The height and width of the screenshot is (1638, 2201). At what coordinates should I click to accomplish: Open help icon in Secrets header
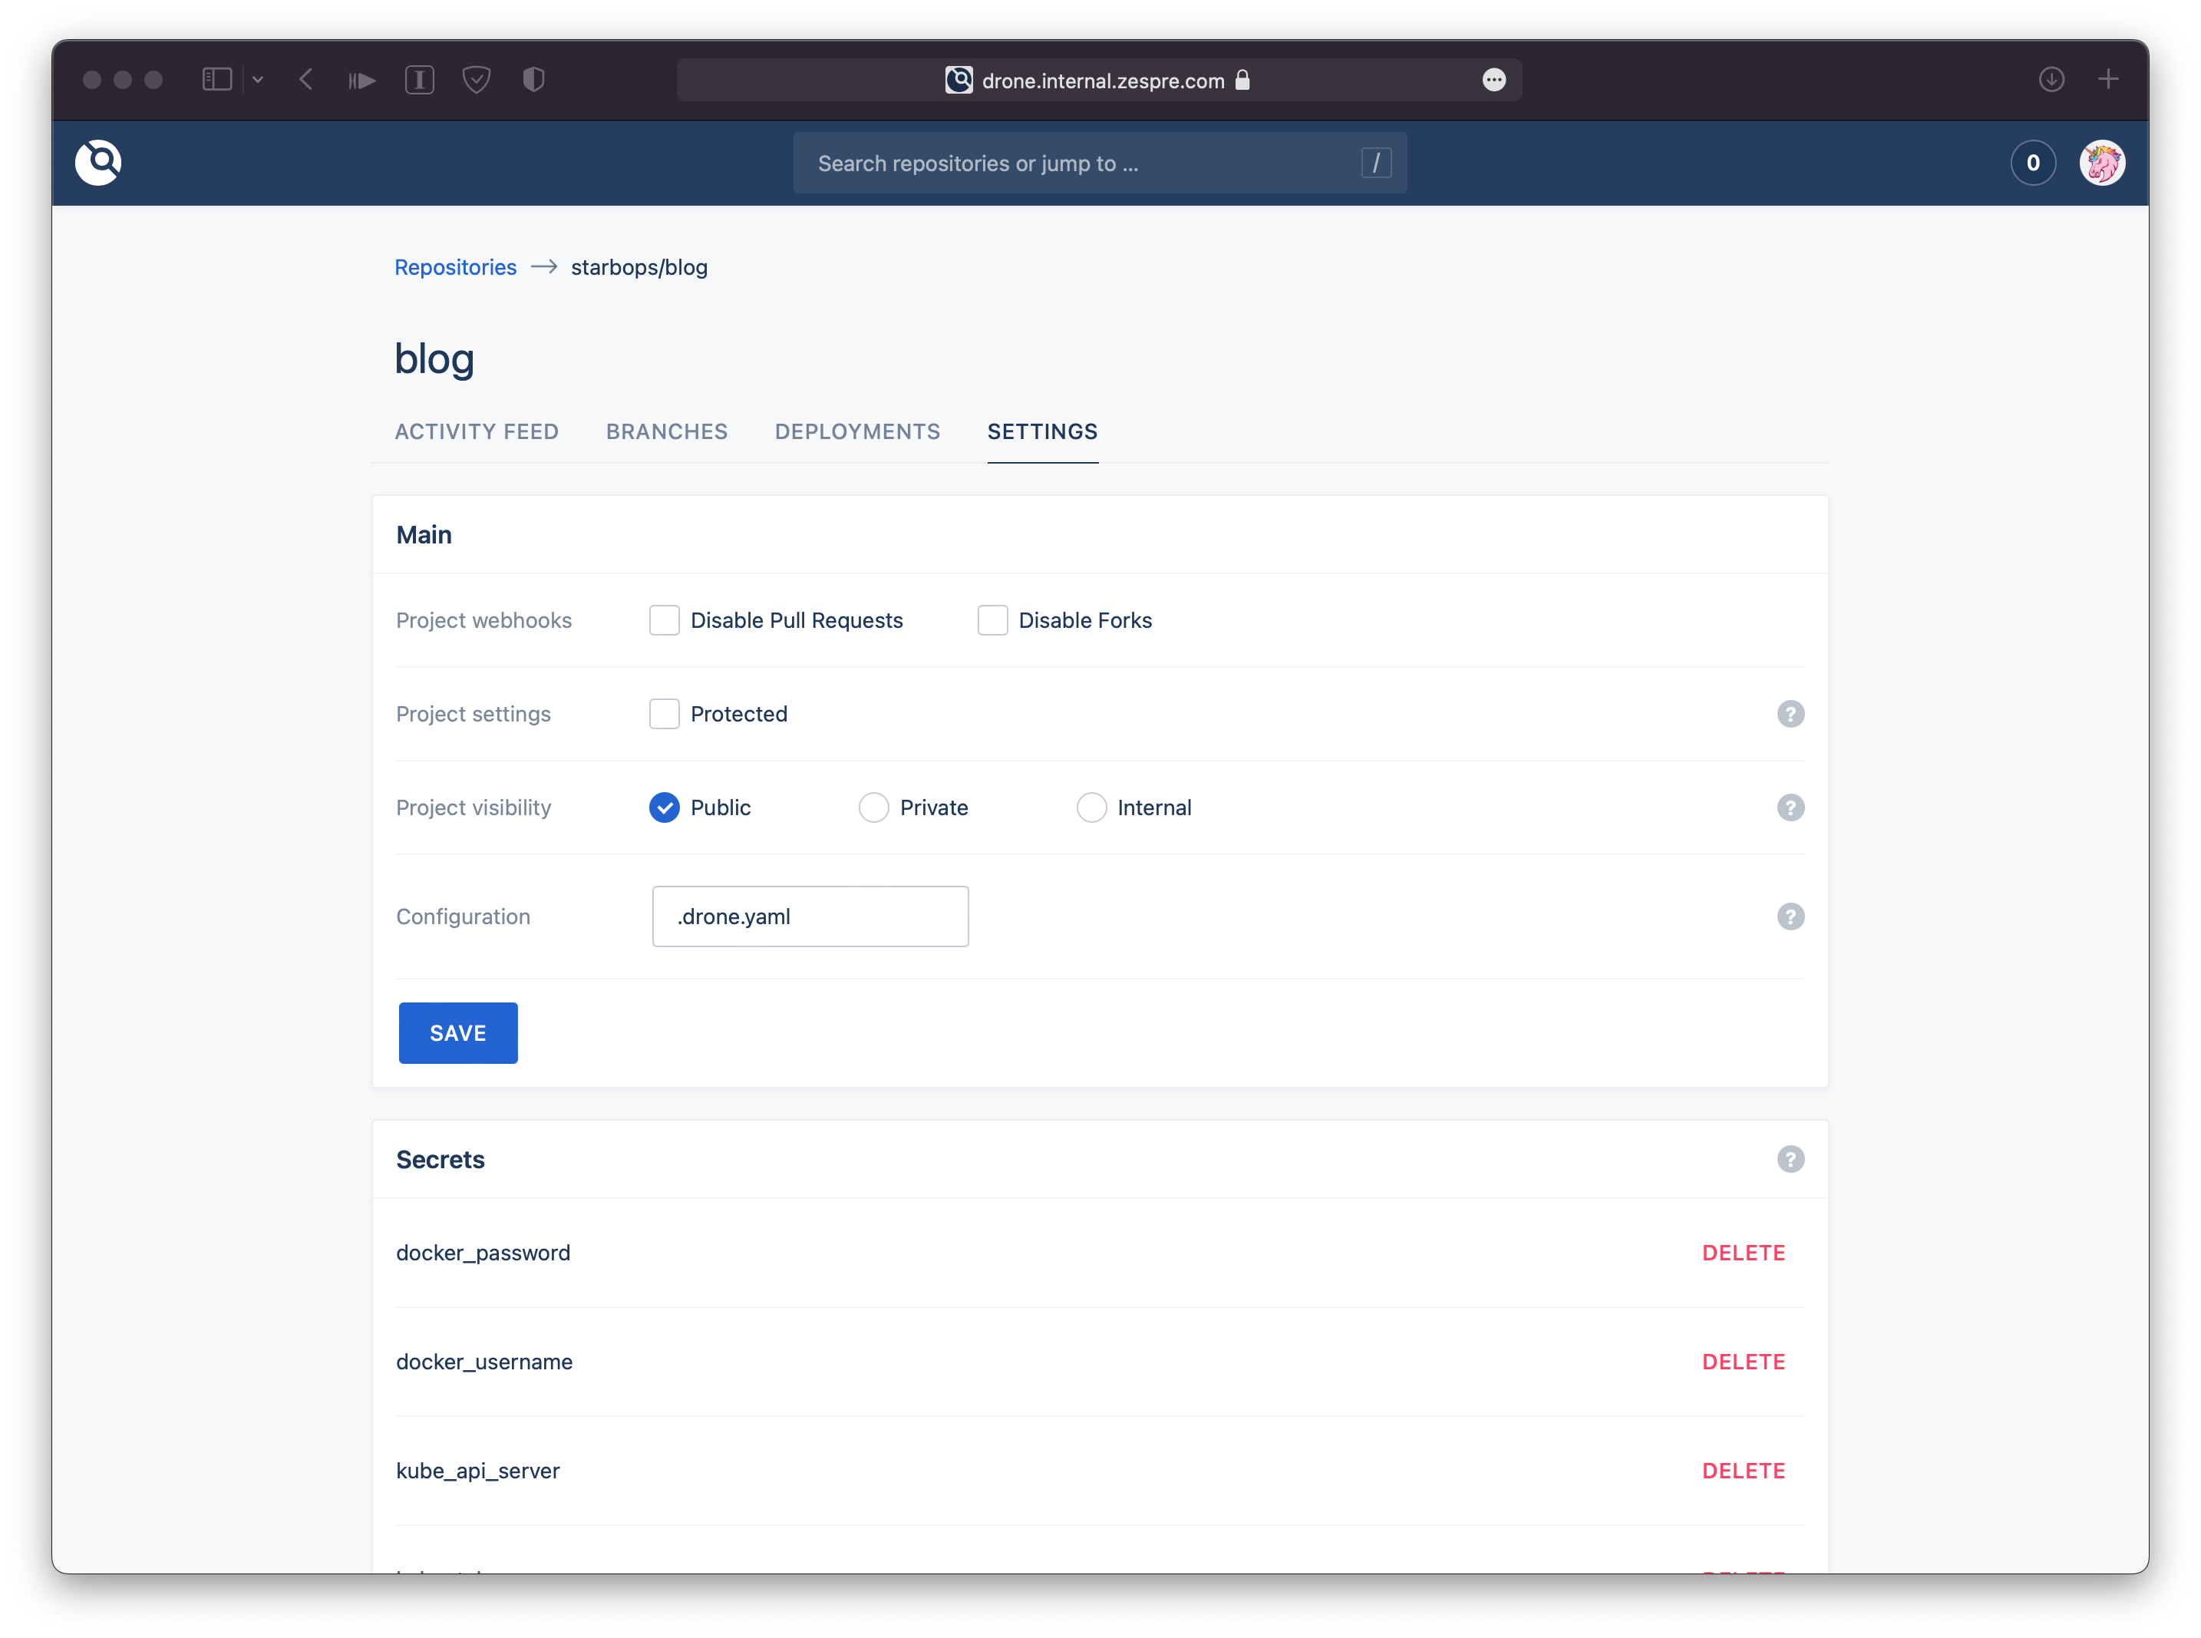coord(1790,1159)
